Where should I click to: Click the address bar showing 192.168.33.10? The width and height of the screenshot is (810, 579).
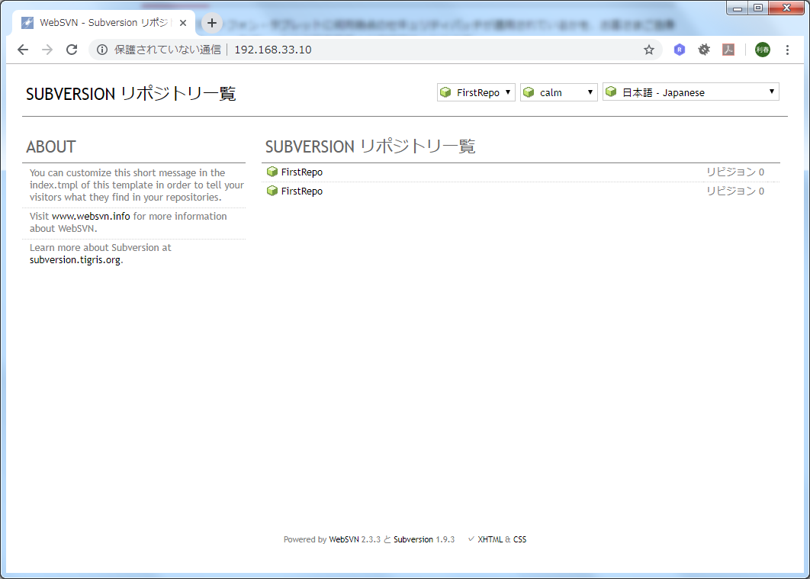coord(381,50)
